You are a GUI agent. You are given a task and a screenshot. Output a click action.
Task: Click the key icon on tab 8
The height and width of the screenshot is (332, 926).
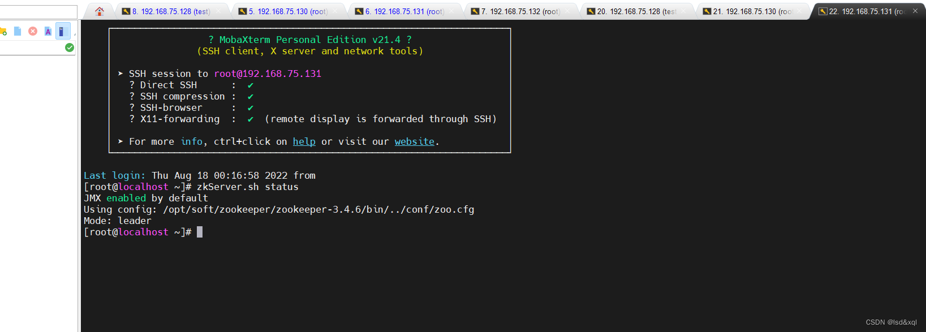coord(126,11)
